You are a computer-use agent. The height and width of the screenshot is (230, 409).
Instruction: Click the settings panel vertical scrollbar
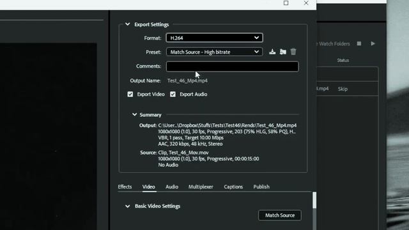(314, 200)
